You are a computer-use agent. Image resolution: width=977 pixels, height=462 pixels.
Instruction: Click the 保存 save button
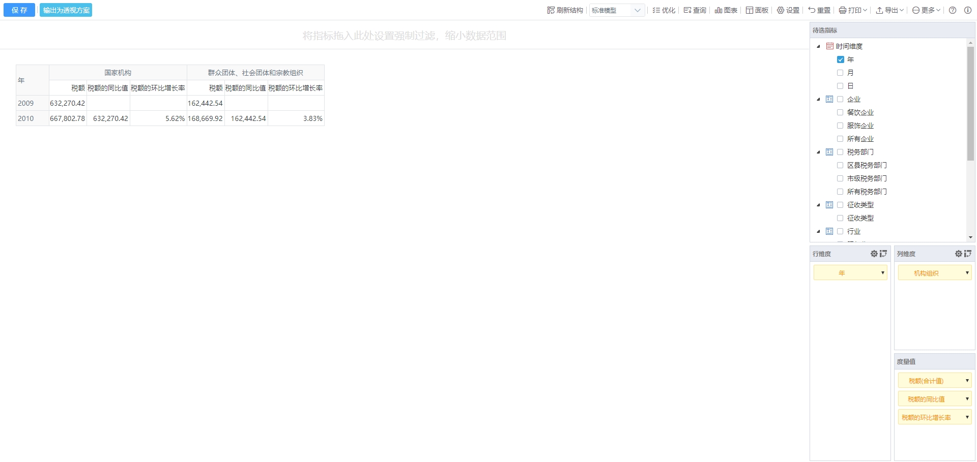pyautogui.click(x=19, y=10)
